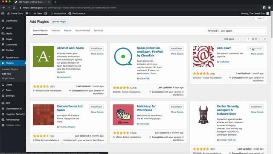Go to Dashboard in the sidebar

tap(12, 21)
